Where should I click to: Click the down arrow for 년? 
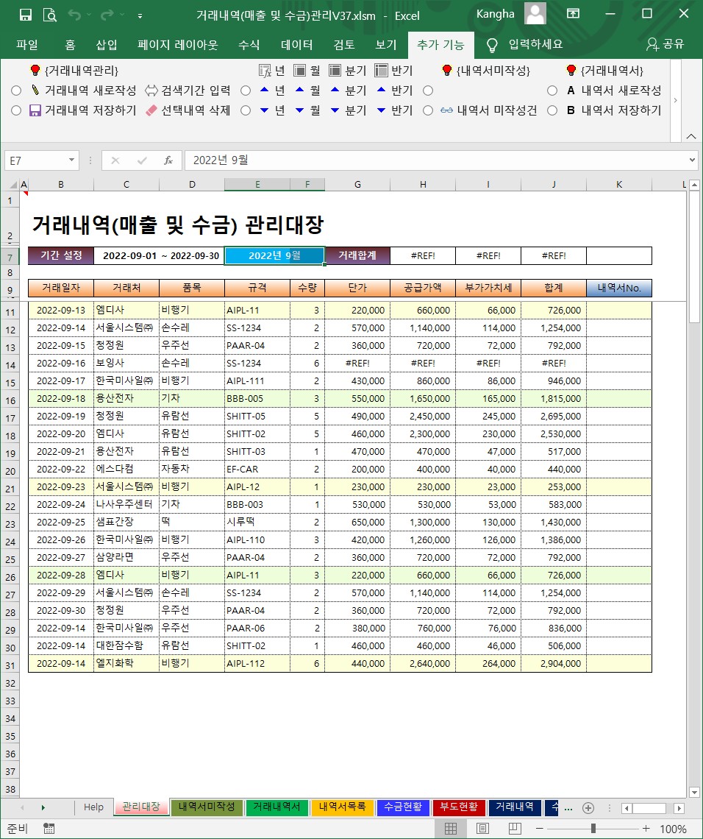pos(264,110)
